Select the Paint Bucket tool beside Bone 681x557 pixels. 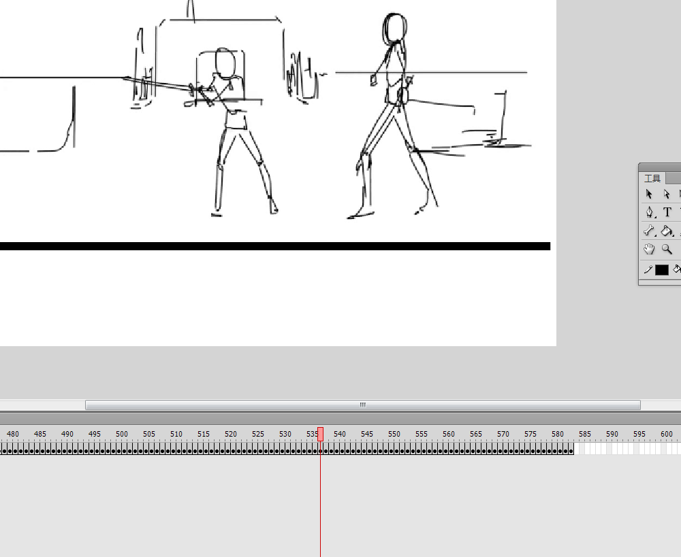(667, 231)
